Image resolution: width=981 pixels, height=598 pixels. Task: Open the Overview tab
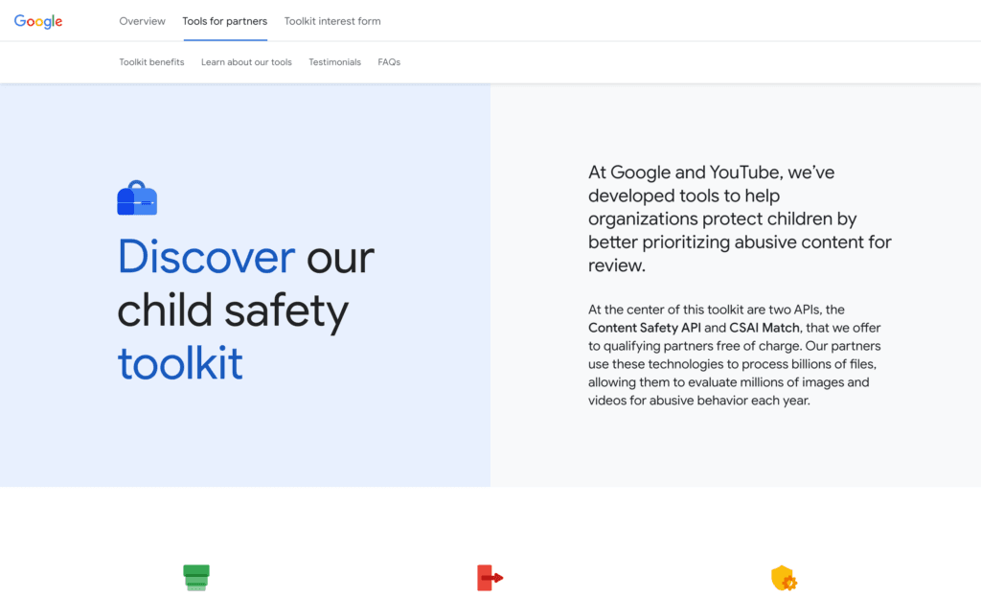tap(142, 21)
